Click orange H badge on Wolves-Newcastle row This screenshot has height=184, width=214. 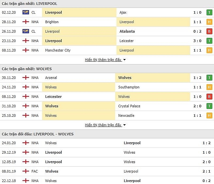pos(209,115)
